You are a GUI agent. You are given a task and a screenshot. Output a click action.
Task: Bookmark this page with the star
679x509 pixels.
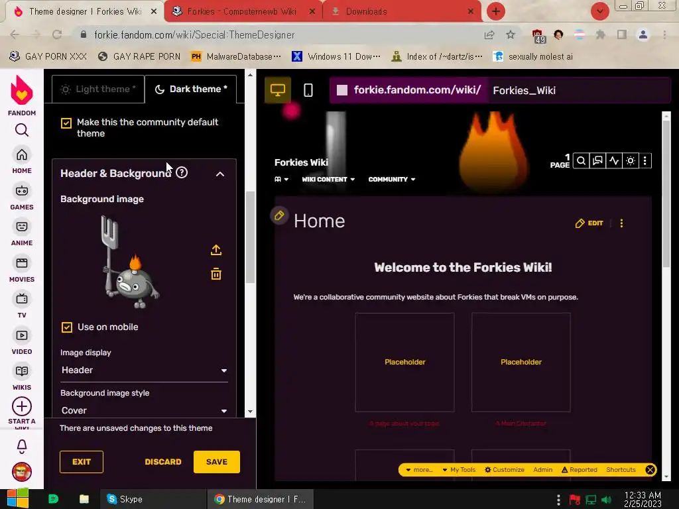511,34
